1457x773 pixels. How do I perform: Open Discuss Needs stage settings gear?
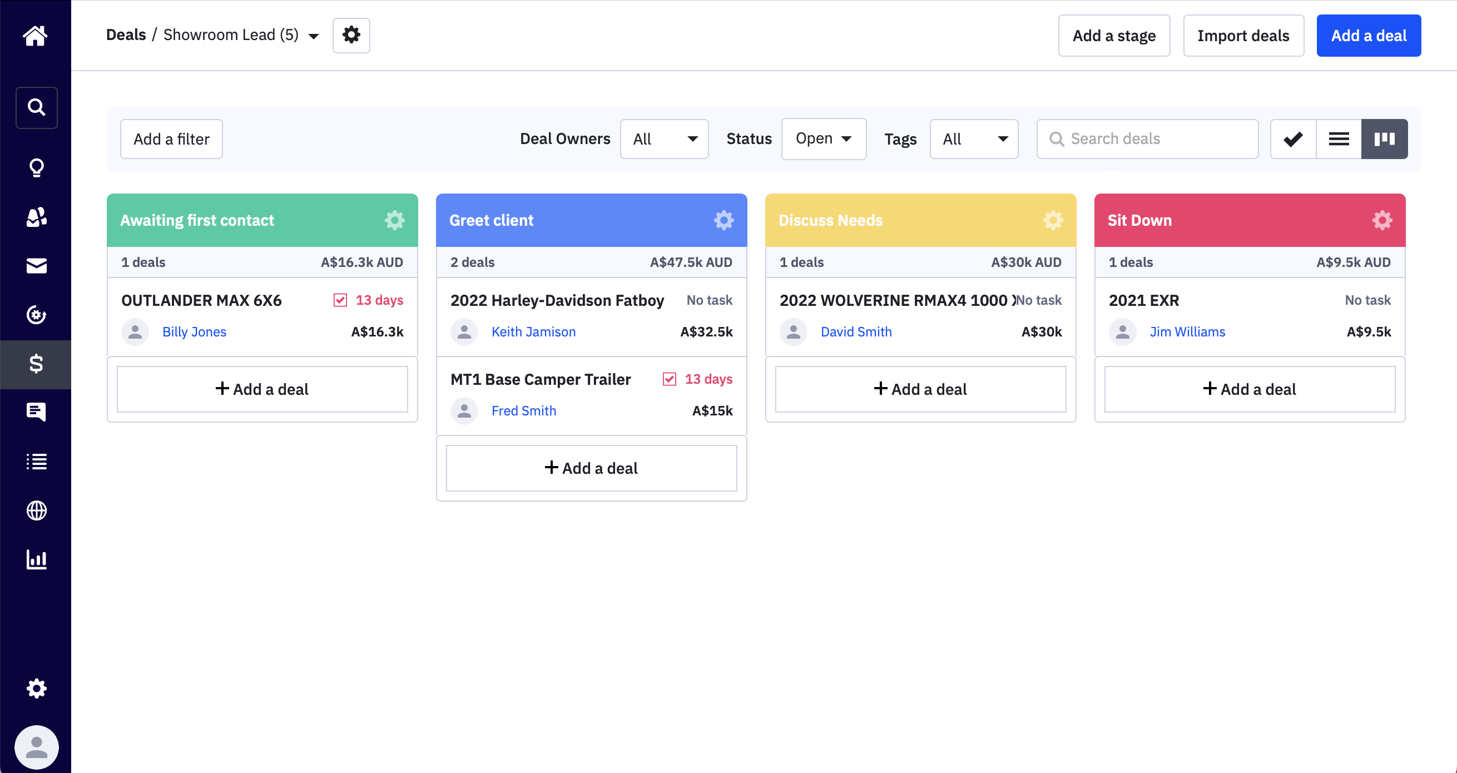pyautogui.click(x=1053, y=220)
